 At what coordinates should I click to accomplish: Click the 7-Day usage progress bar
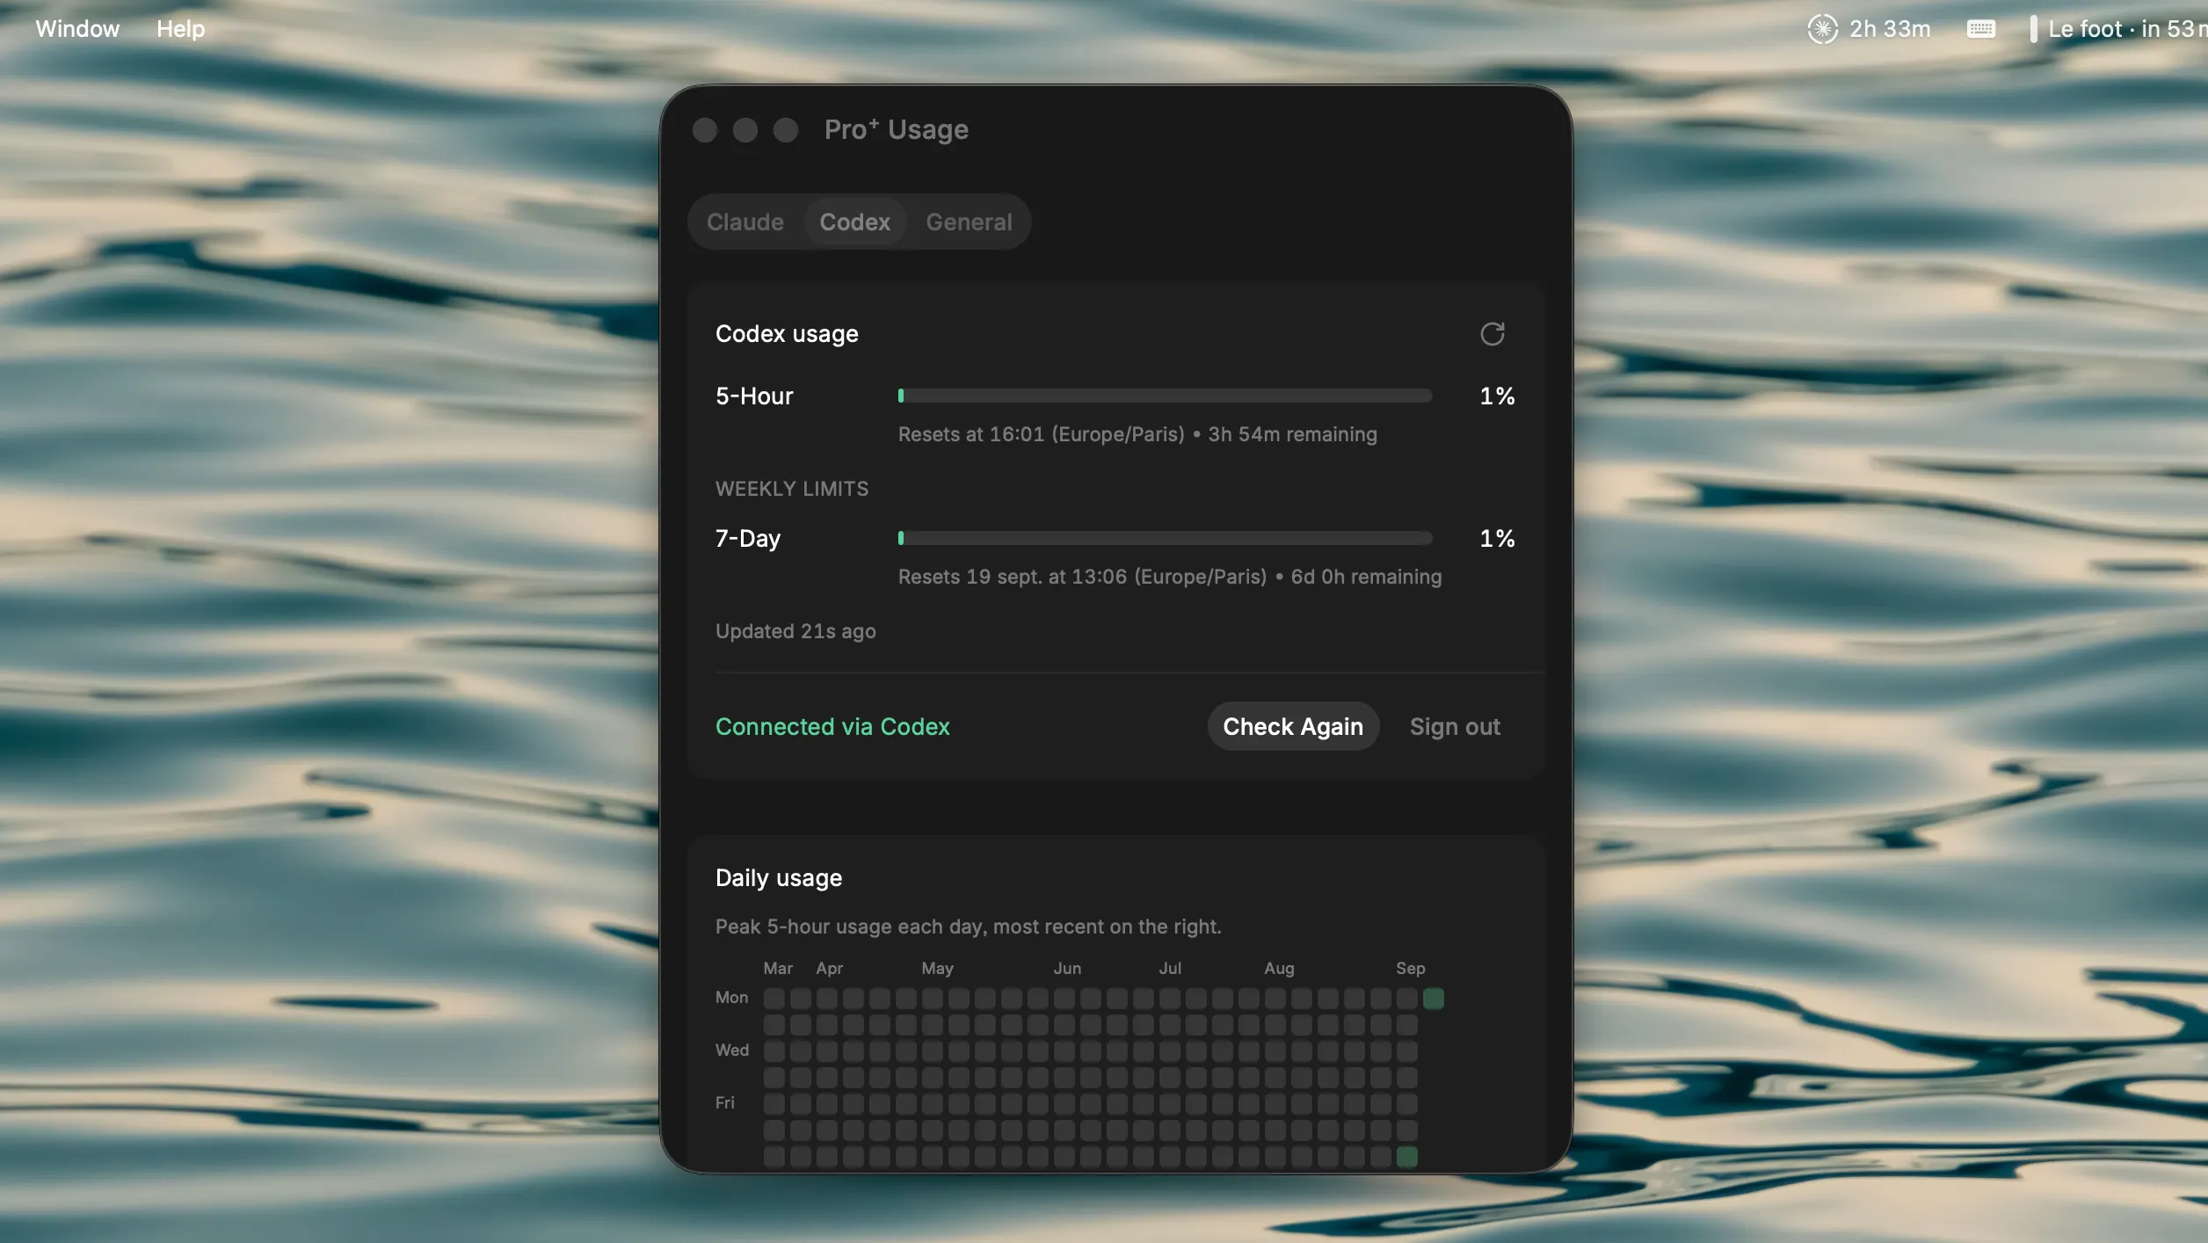1165,538
